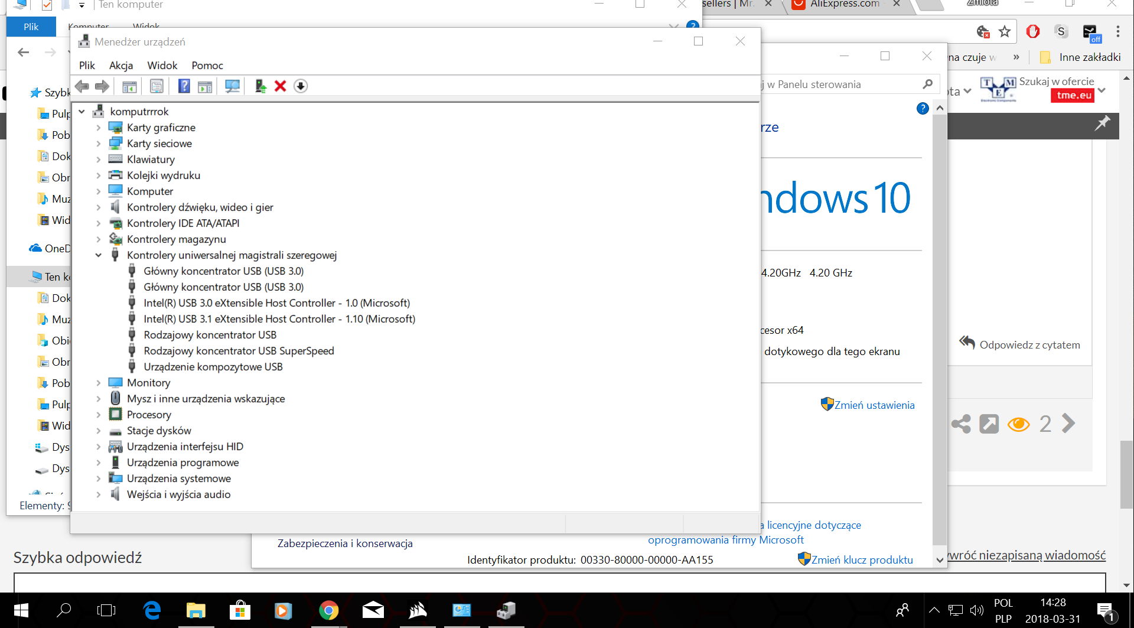Click the Update driver green-arrow icon
Image resolution: width=1134 pixels, height=628 pixels.
tap(260, 86)
